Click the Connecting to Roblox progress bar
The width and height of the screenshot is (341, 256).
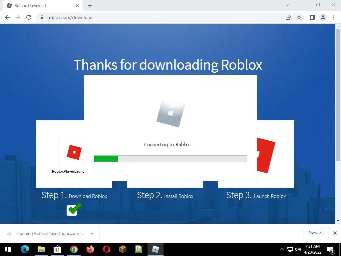tap(170, 158)
